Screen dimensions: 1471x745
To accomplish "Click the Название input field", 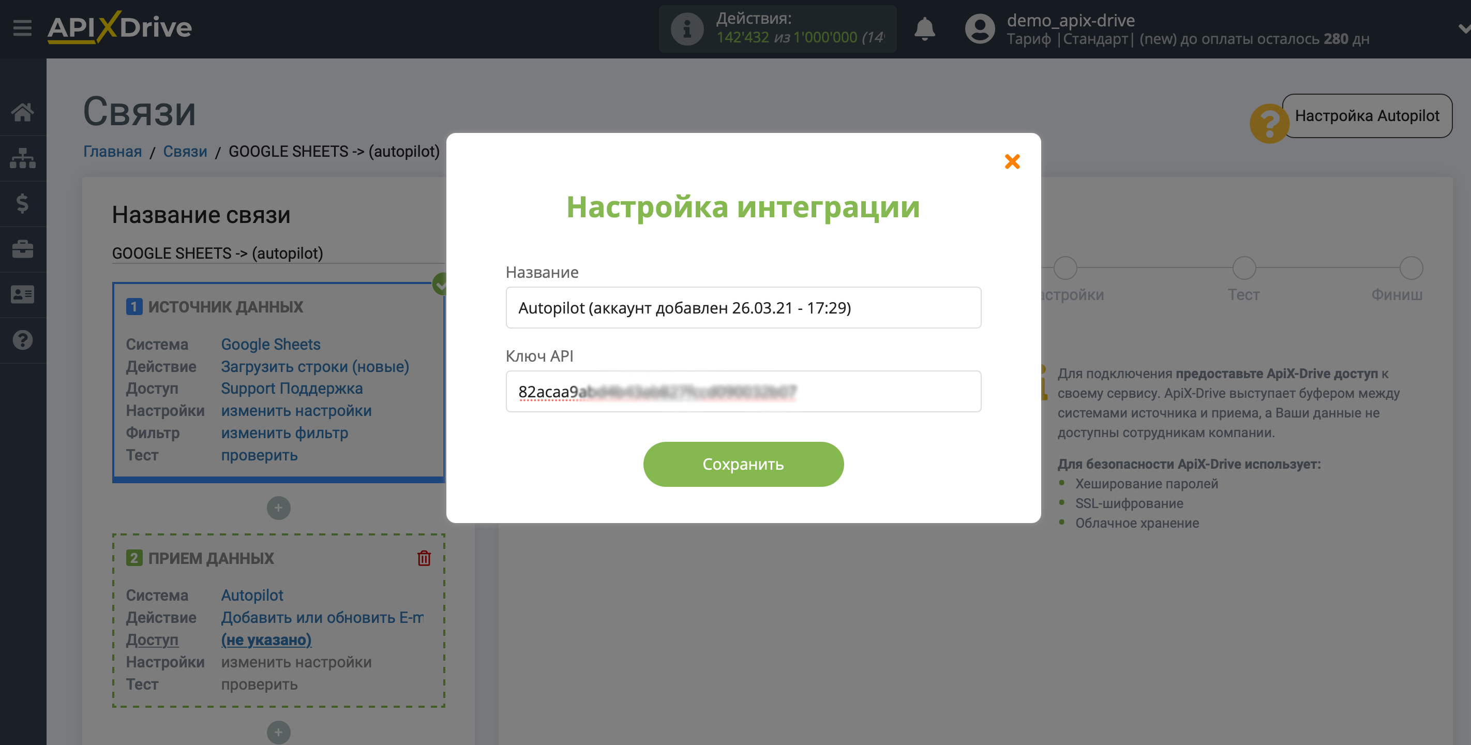I will [743, 307].
